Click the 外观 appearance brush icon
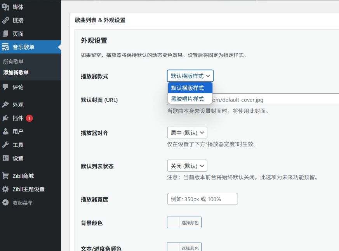Image resolution: width=339 pixels, height=251 pixels. pyautogui.click(x=5, y=105)
